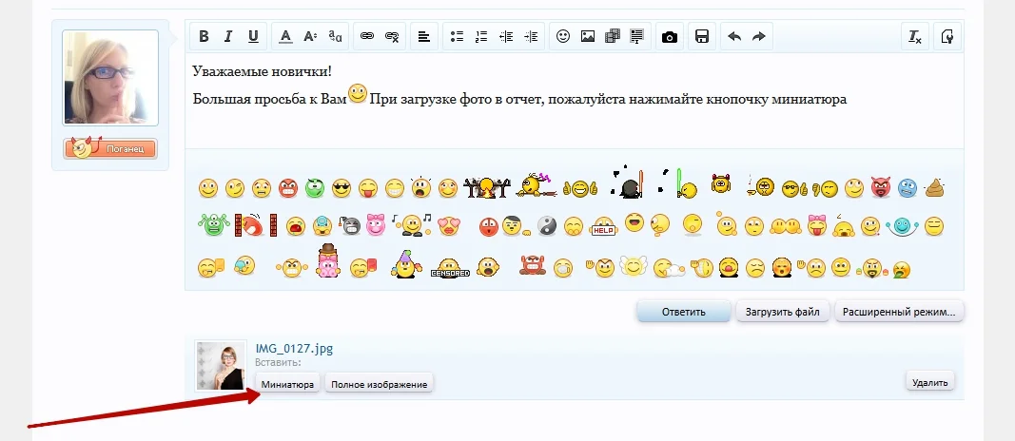Insert the blue frozen face smiley
This screenshot has width=1015, height=441.
[908, 188]
